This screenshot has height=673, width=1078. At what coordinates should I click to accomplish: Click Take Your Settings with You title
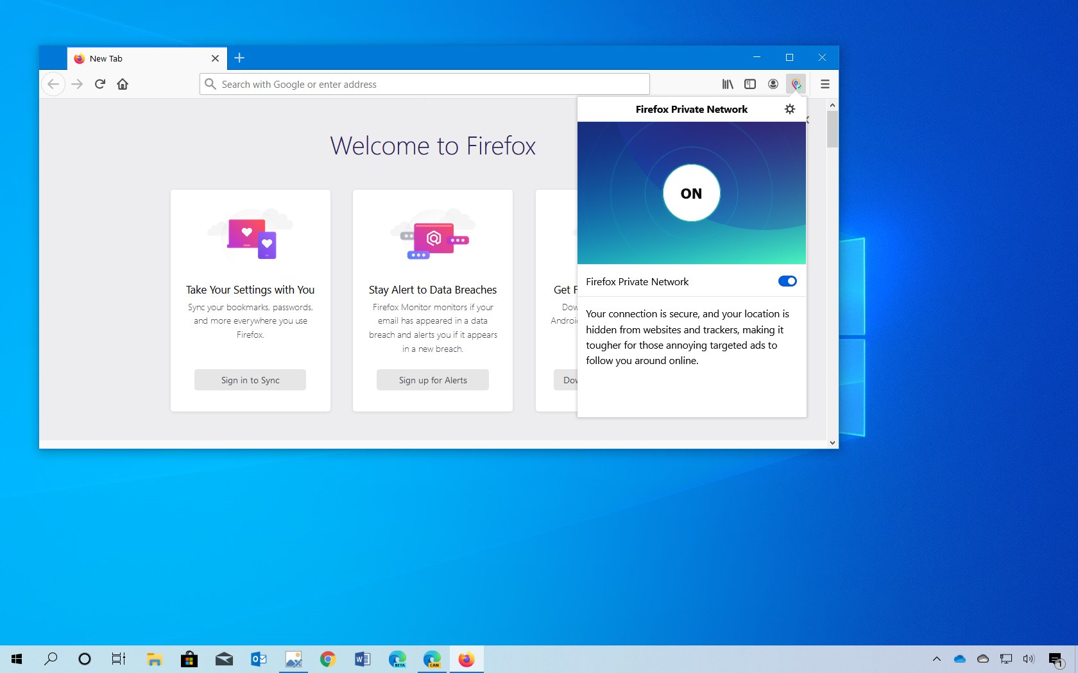(250, 290)
